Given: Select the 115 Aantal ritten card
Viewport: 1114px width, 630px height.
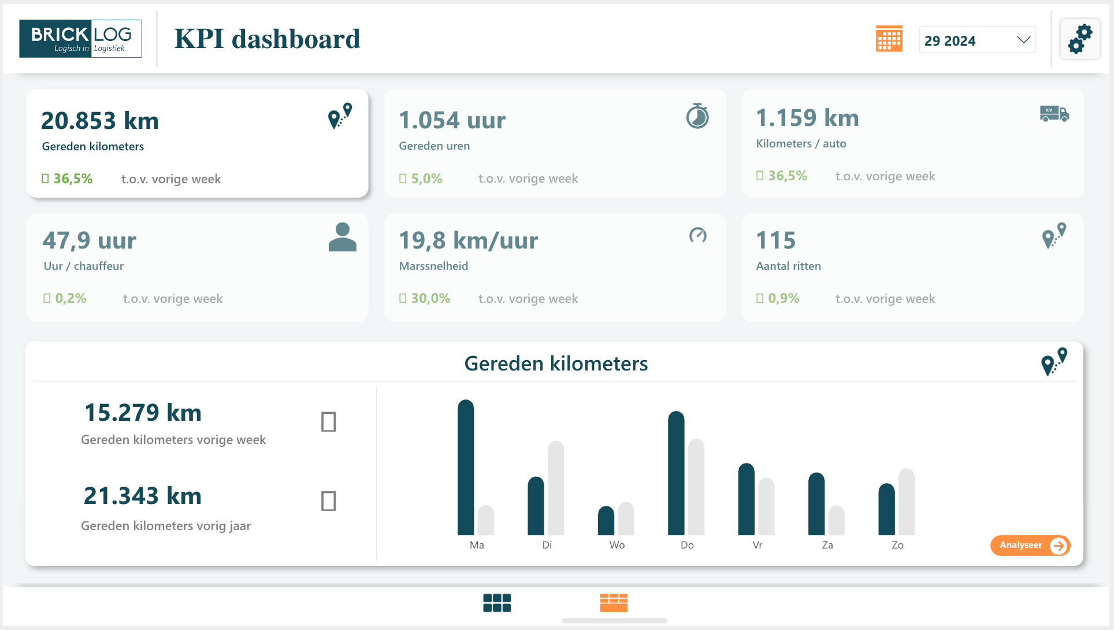Looking at the screenshot, I should coord(912,268).
